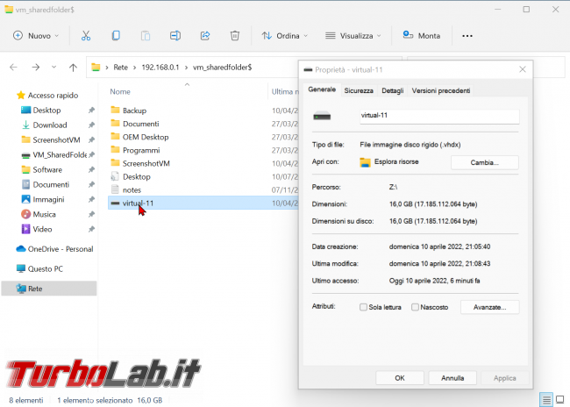Open the Ordina sort dropdown

(x=285, y=36)
